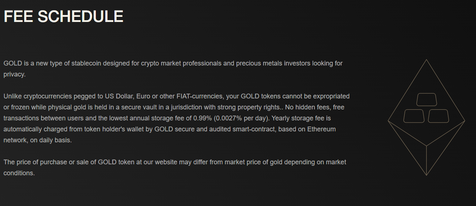This screenshot has height=206, width=476.
Task: Click the lower inner vertical line of the diamond
Action: point(426,161)
